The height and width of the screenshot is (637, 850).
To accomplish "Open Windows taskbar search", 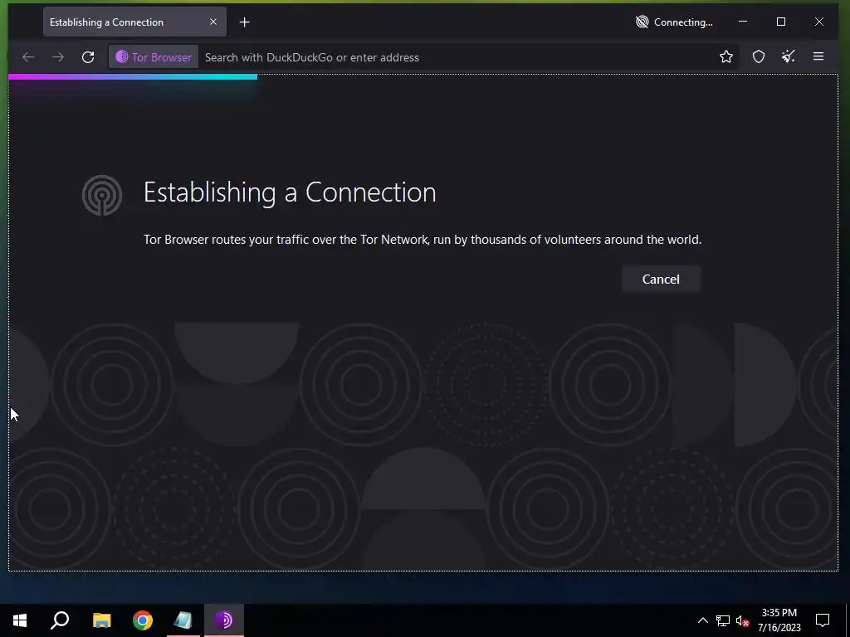I will (60, 620).
